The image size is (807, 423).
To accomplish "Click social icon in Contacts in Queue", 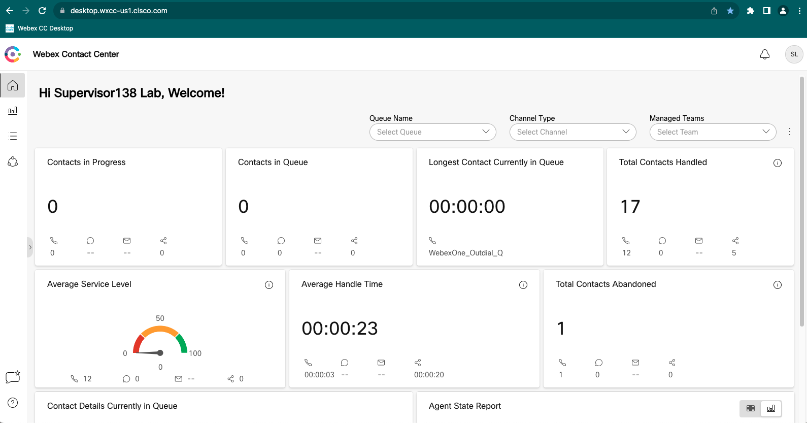I will (354, 241).
